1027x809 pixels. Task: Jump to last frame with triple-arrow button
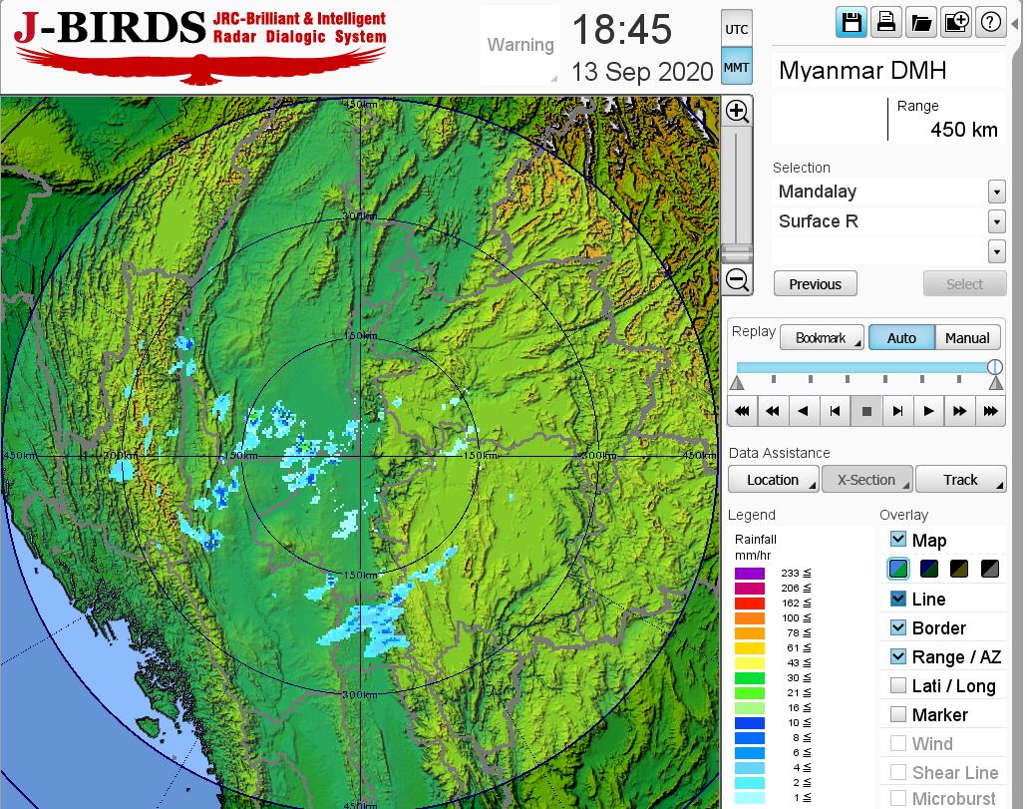point(990,410)
